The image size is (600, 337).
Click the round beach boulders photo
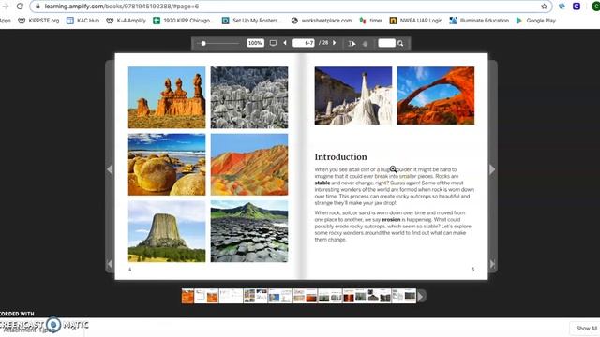167,165
